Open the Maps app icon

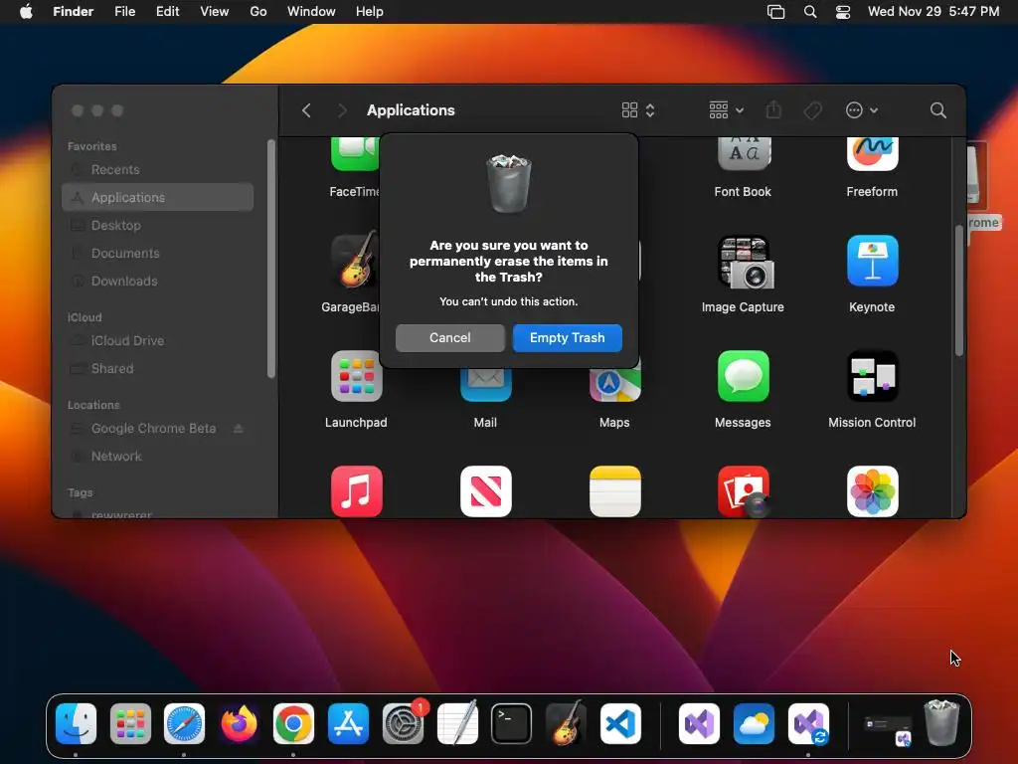pos(614,385)
